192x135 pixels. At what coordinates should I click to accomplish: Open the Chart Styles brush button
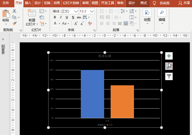click(x=169, y=66)
